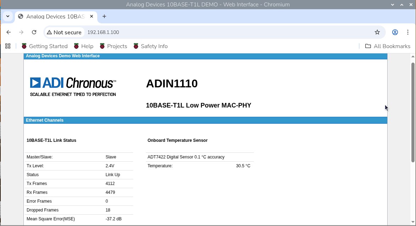Click the scrollbar up arrow
This screenshot has width=416, height=226.
tap(413, 57)
